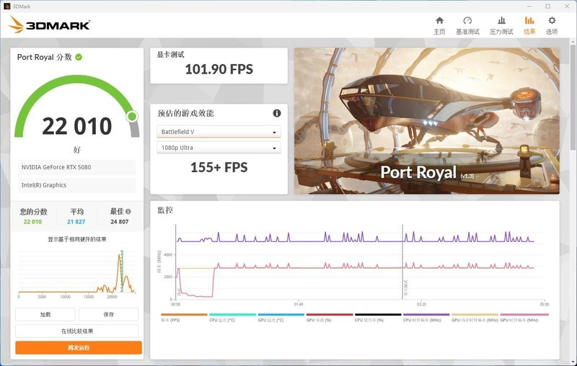Open the Battlefield V game dropdown
577x366 pixels.
click(219, 132)
